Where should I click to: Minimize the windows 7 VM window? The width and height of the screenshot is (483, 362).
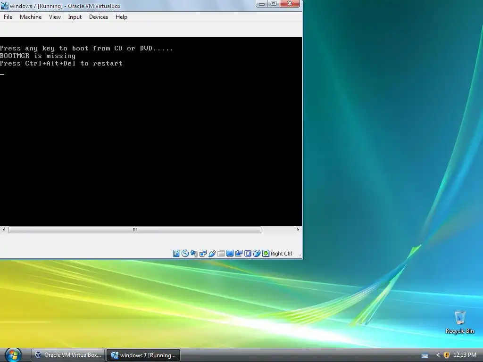tap(261, 4)
